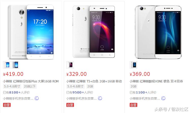This screenshot has height=113, width=191.
Task: Click the 自营 badge under the ¥329.00 product
Action: coord(70,105)
